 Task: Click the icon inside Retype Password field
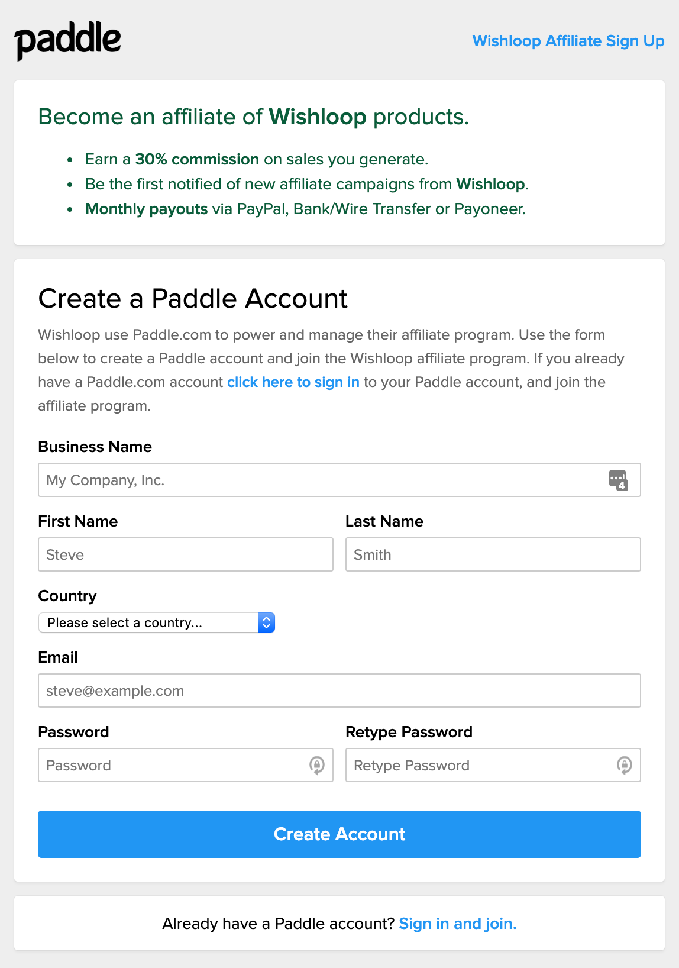[624, 765]
